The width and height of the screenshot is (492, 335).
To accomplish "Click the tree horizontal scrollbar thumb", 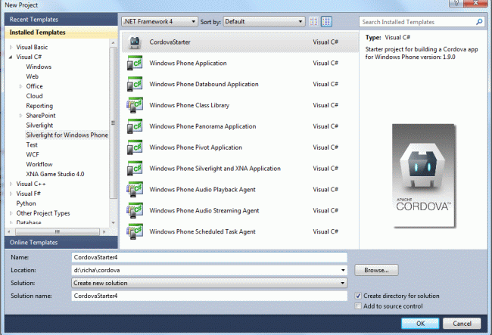I will pyautogui.click(x=58, y=232).
